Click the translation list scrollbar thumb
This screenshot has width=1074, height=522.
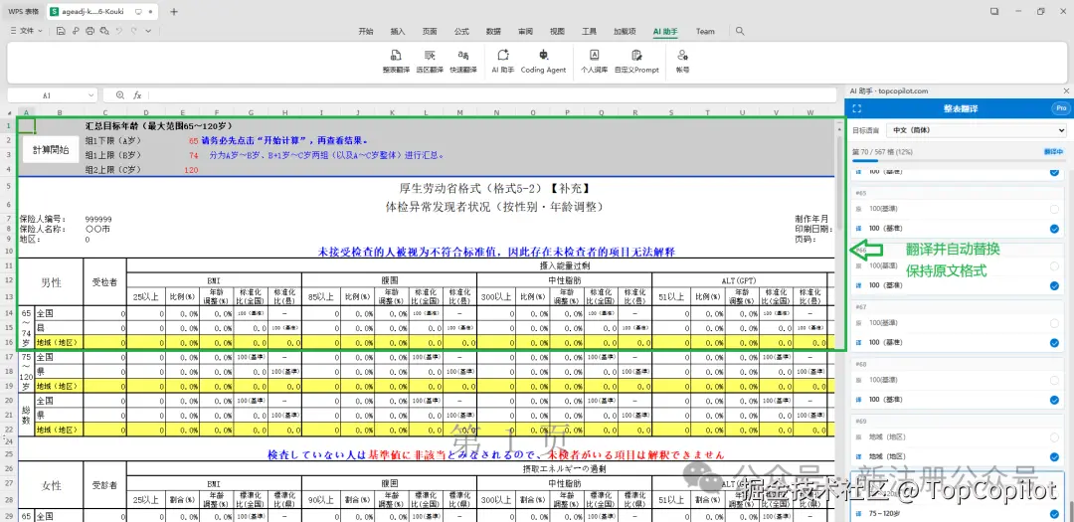pos(1071,510)
